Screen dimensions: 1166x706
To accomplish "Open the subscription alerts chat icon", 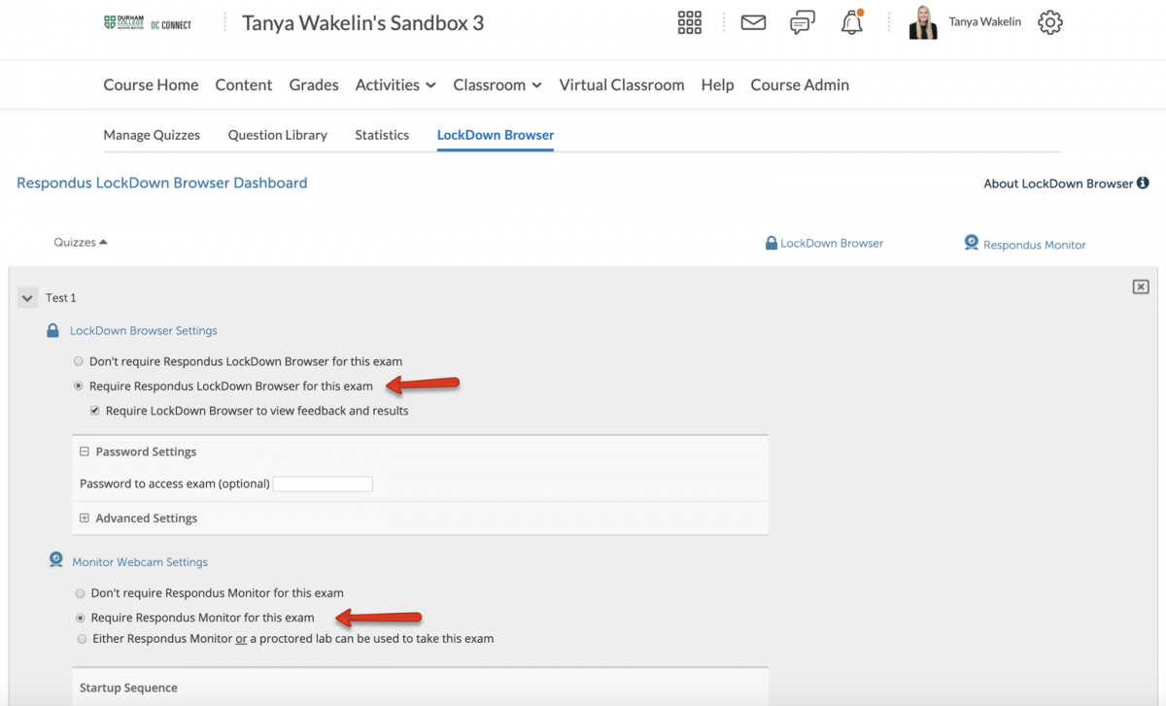I will [x=803, y=23].
